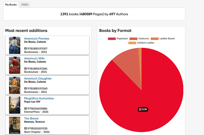Image resolution: width=204 pixels, height=135 pixels.
Task: Select the My Books tab
Action: 11,5
